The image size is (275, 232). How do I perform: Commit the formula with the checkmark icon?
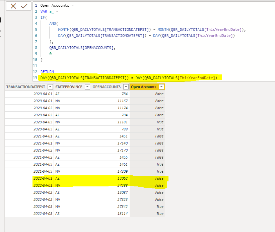point(24,6)
